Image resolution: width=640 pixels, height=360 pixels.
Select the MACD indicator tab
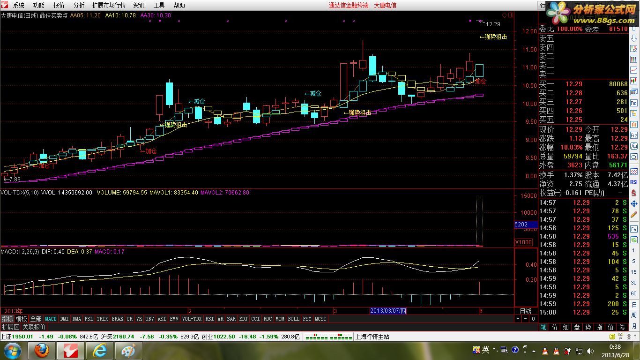51,319
